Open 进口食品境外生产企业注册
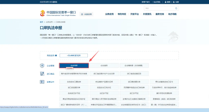This screenshot has width=209, height=112. click(x=104, y=74)
